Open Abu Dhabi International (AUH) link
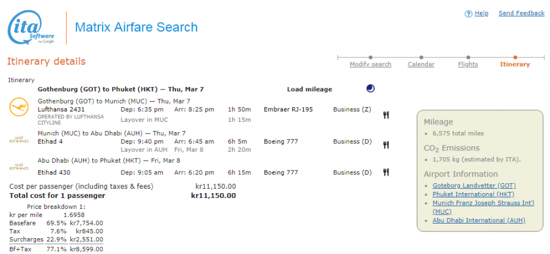Viewport: 550px width, 254px height. click(479, 220)
